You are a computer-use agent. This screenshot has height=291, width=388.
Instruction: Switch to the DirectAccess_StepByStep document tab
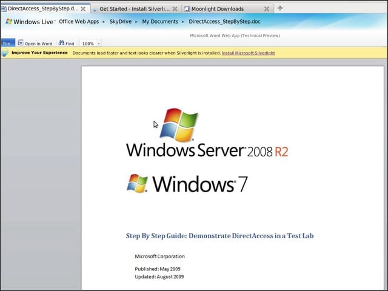click(45, 8)
